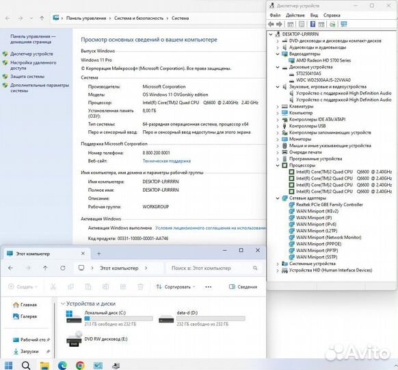The image size is (398, 370).
Task: Launch Microsoft Edge from taskbar
Action: tap(62, 365)
